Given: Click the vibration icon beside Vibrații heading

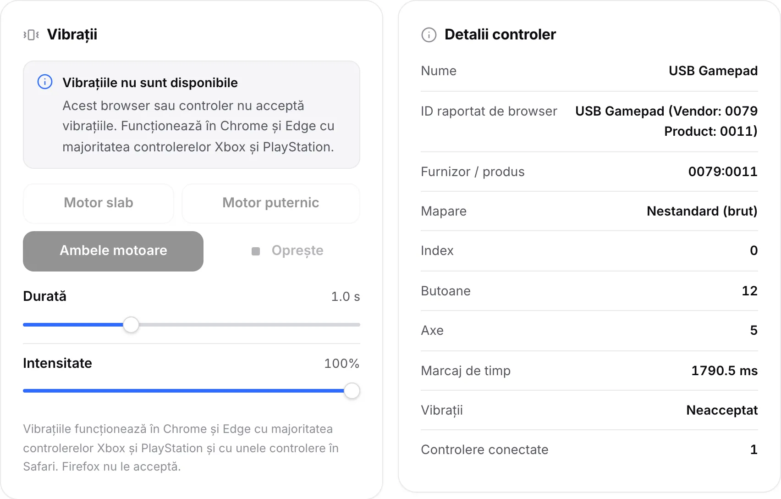Looking at the screenshot, I should click(x=31, y=35).
